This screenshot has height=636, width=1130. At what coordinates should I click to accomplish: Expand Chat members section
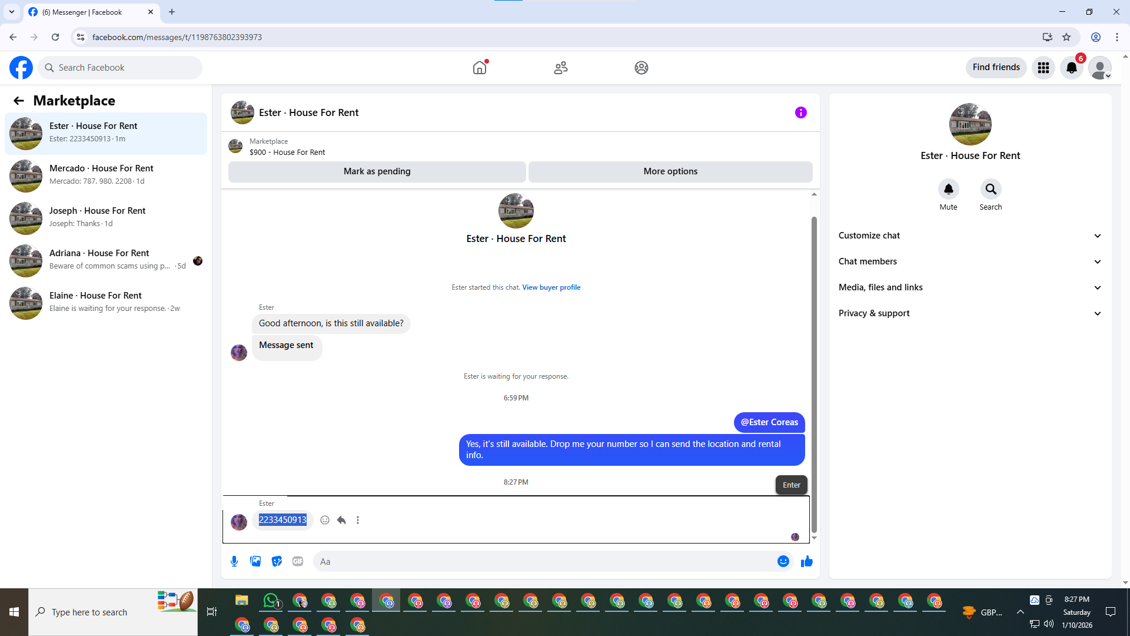970,261
